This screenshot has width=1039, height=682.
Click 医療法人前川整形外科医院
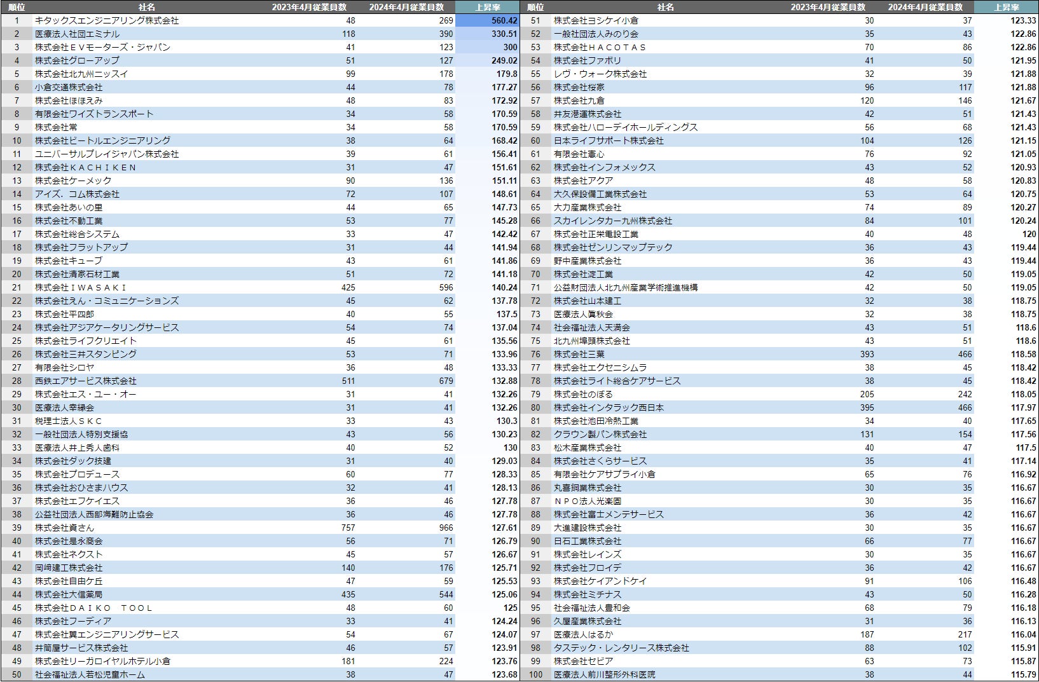[604, 674]
